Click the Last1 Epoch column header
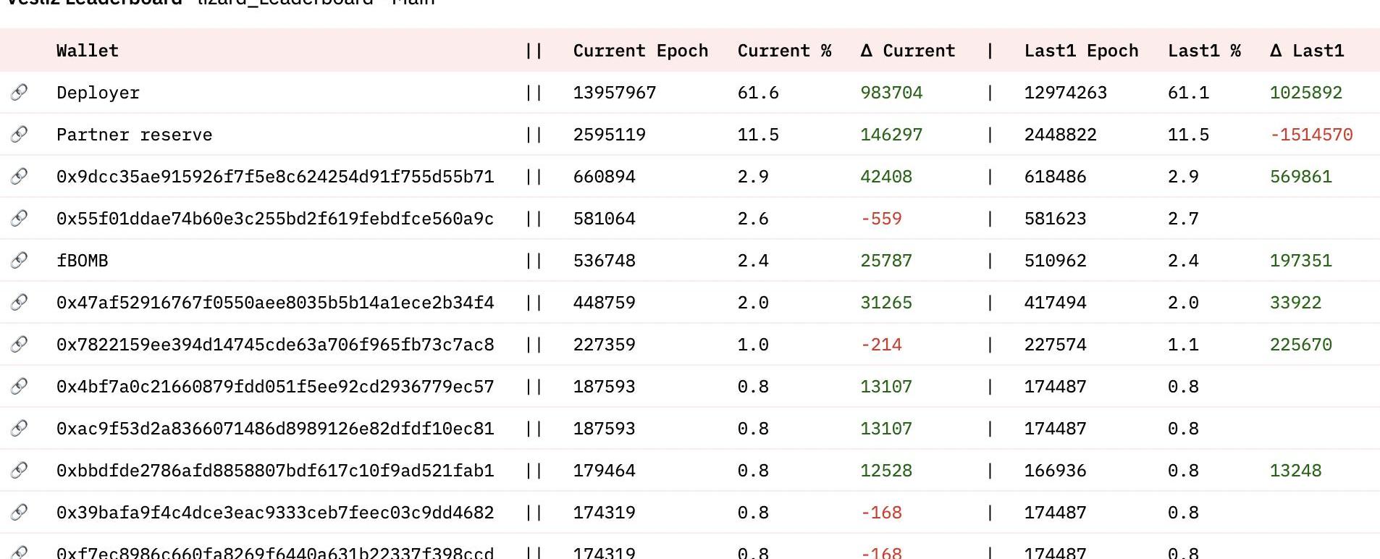1380x559 pixels. (1081, 51)
